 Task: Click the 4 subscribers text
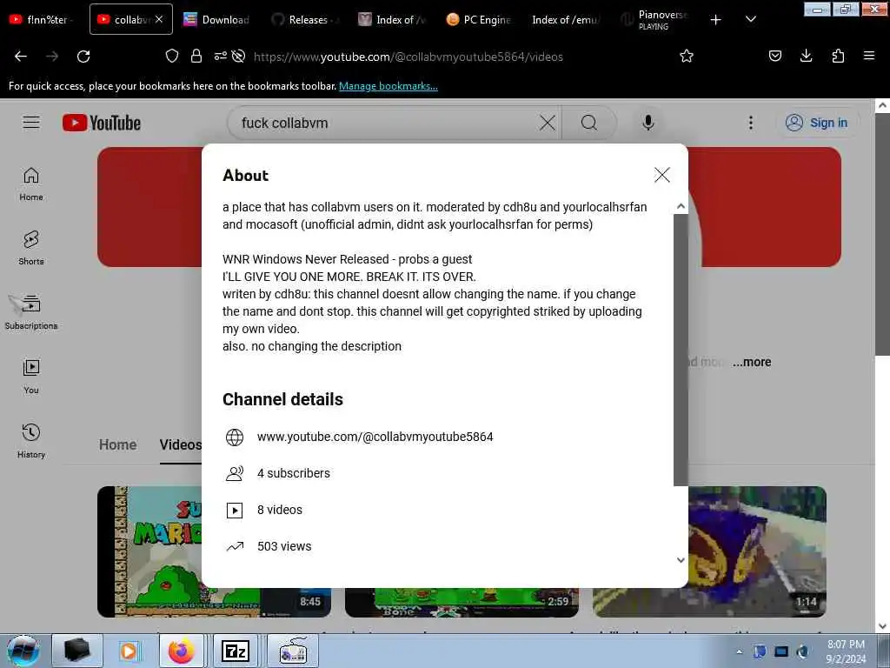coord(294,473)
